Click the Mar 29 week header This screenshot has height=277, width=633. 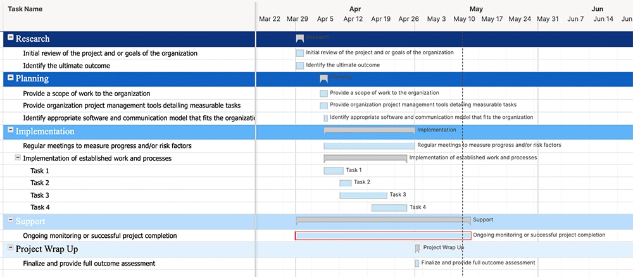(x=298, y=19)
